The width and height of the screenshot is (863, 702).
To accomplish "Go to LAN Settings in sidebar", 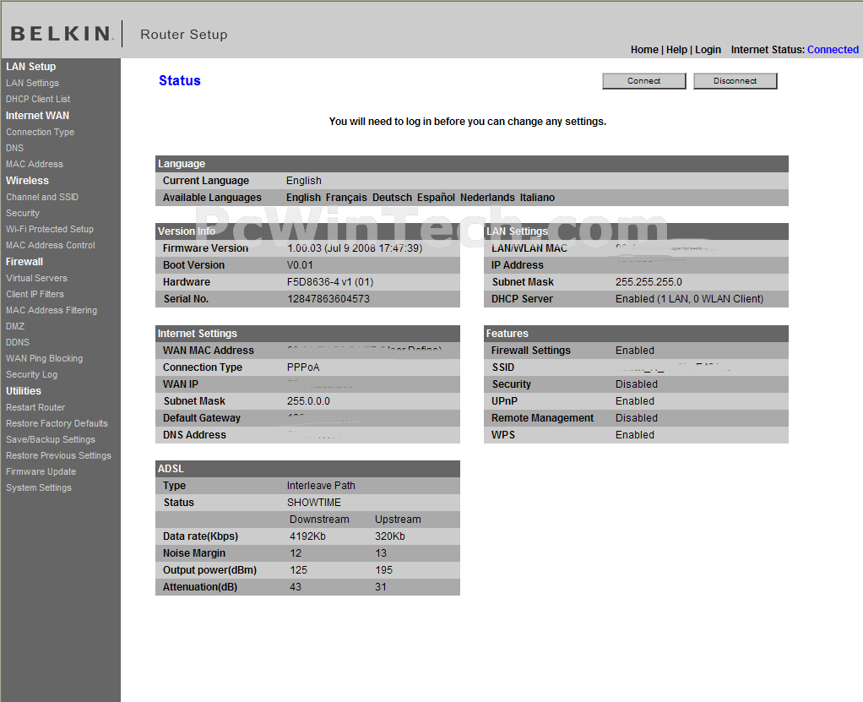I will pos(32,83).
